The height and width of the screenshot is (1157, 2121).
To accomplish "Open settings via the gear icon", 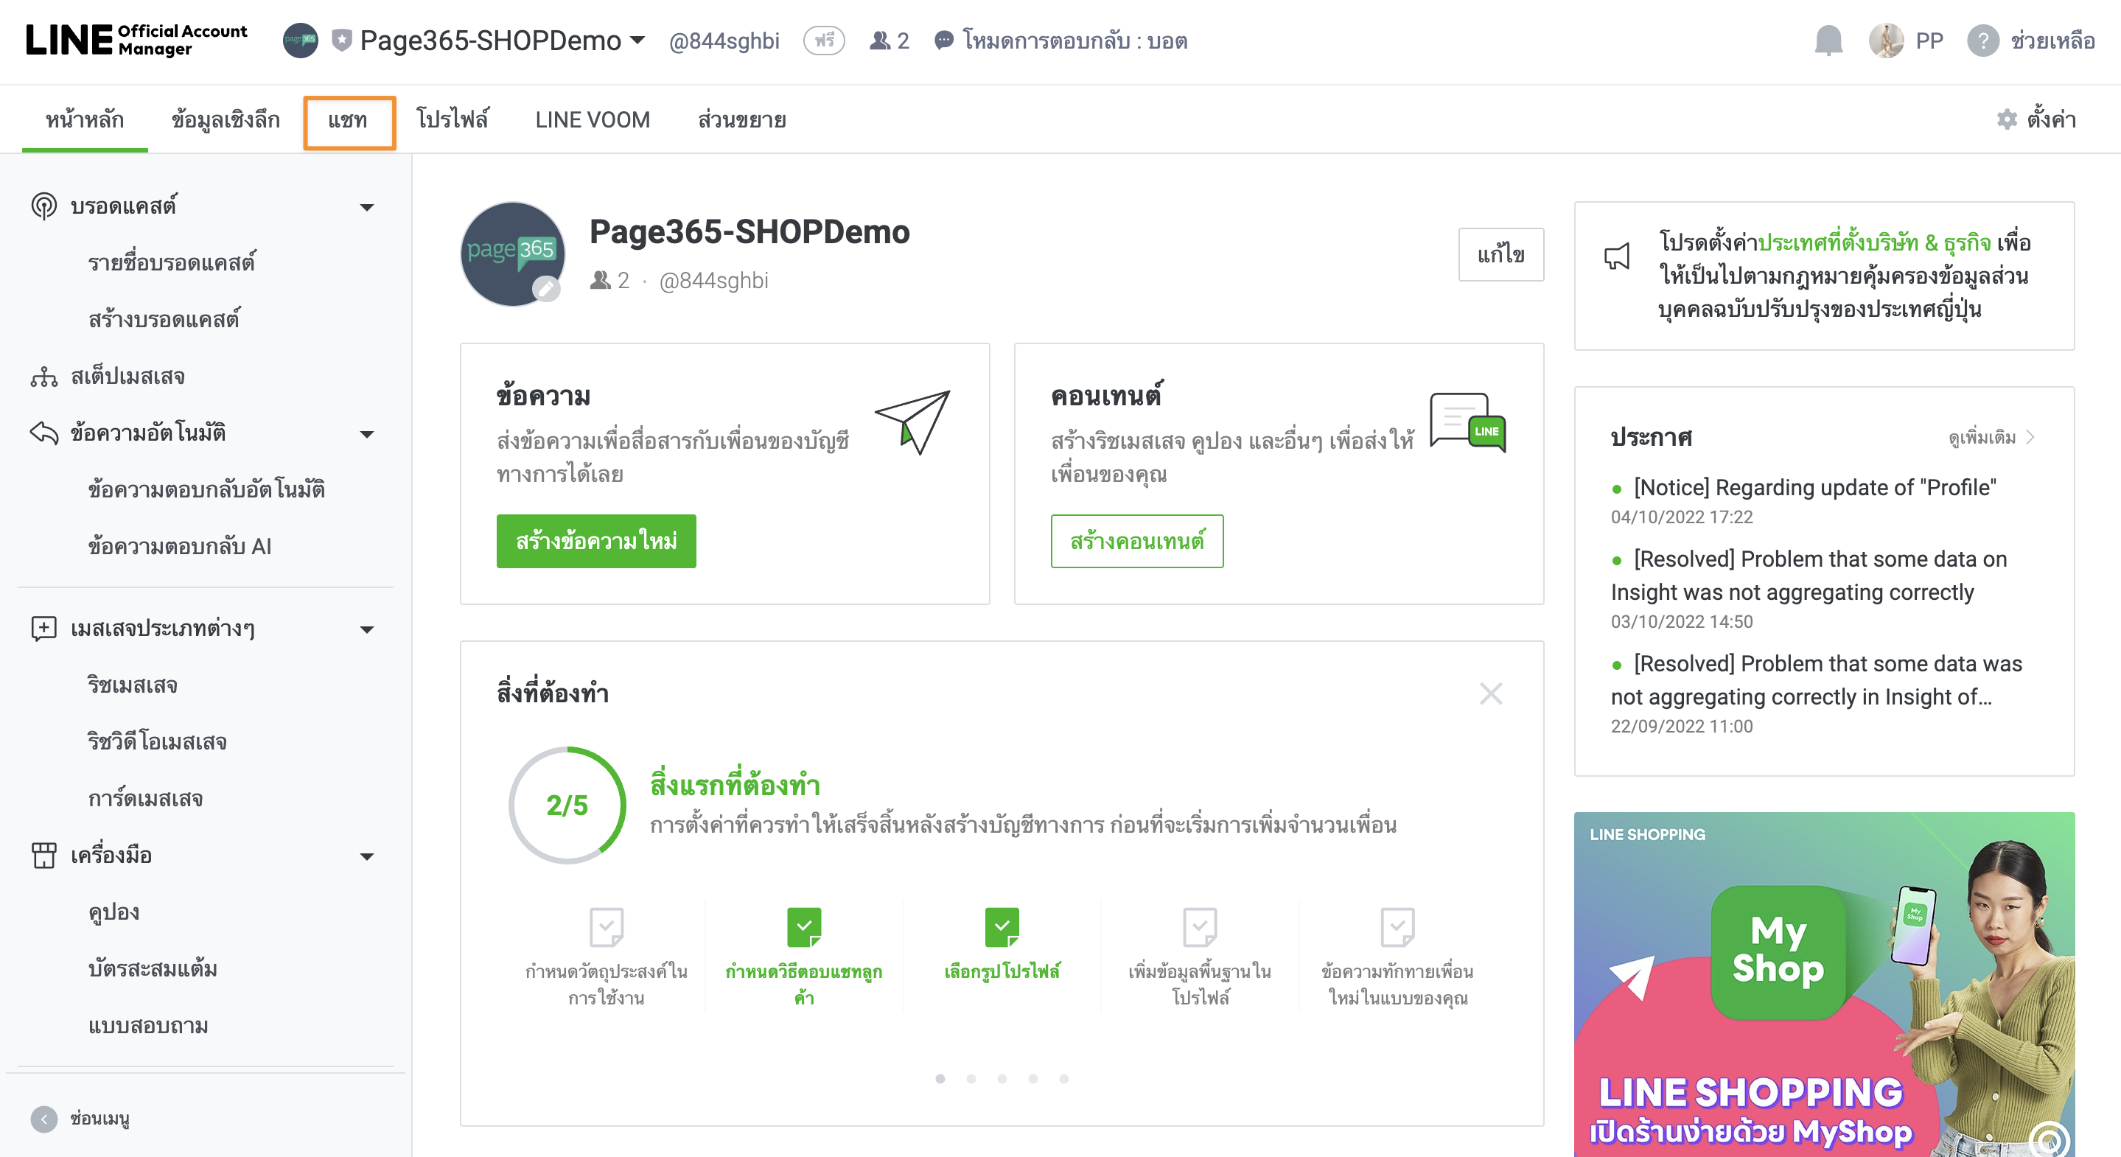I will 2008,119.
